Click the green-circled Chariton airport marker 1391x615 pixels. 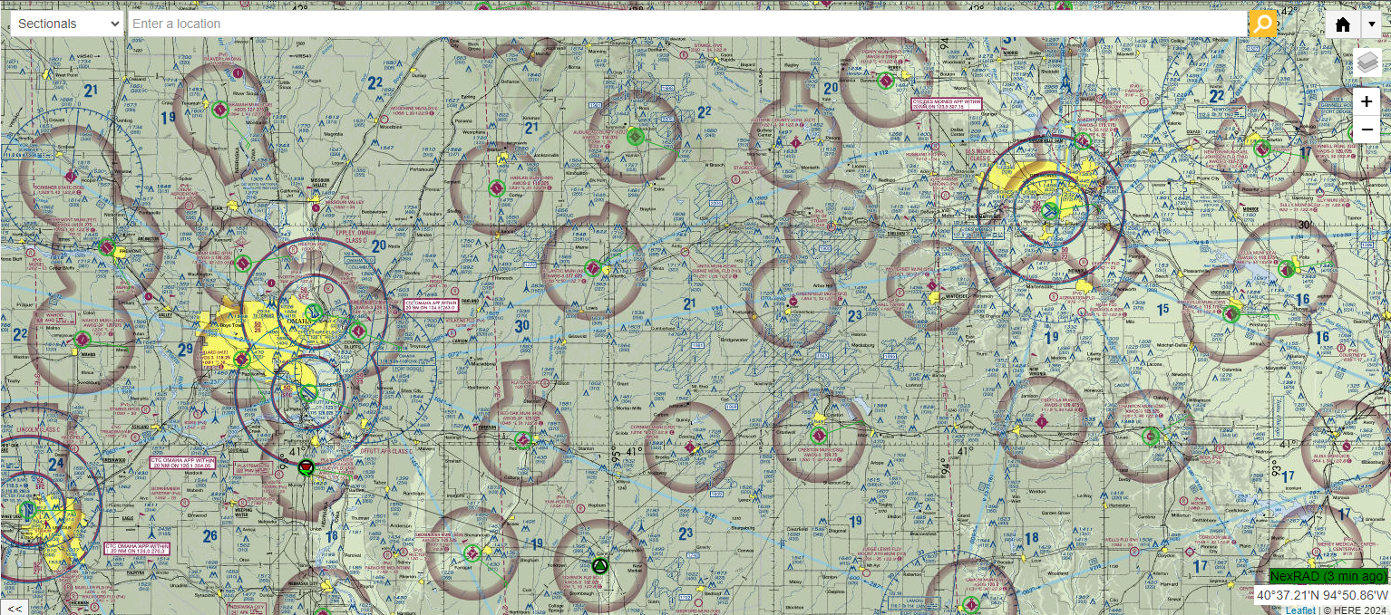[x=1151, y=437]
